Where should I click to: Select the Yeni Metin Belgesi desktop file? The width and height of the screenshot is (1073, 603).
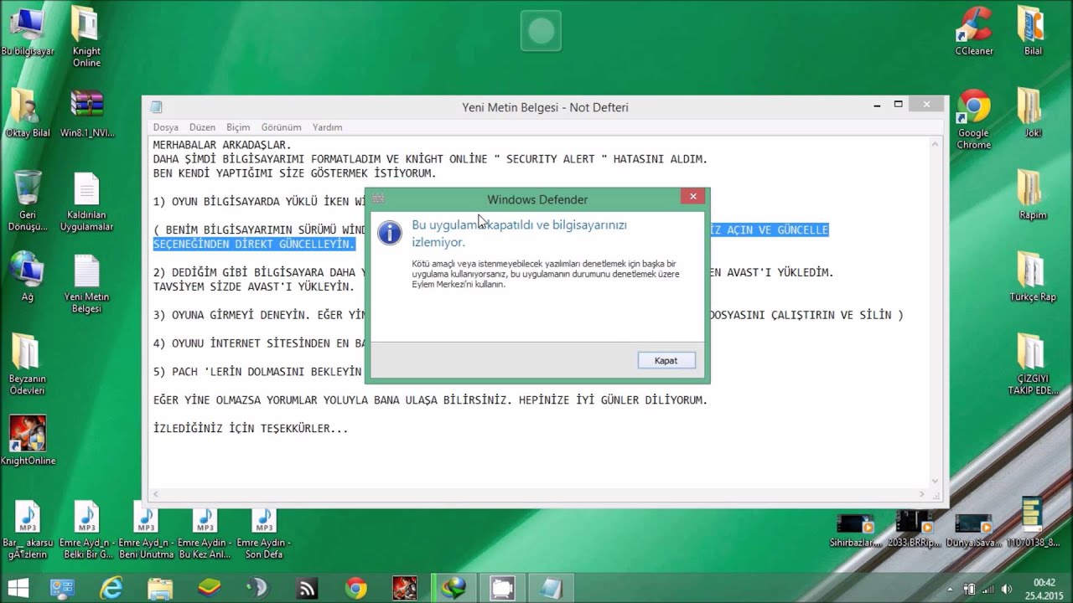[86, 283]
